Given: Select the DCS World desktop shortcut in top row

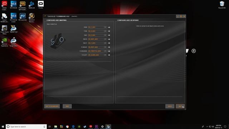Looking at the screenshot, I should tap(14, 5).
